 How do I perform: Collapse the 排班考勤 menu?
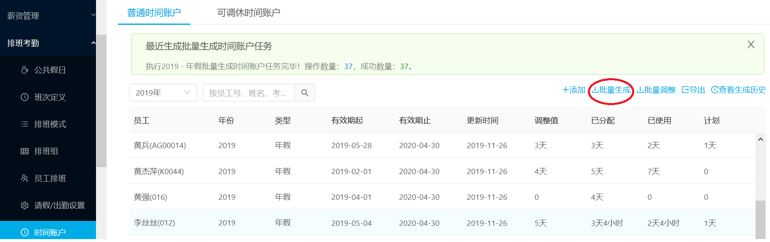[48, 43]
